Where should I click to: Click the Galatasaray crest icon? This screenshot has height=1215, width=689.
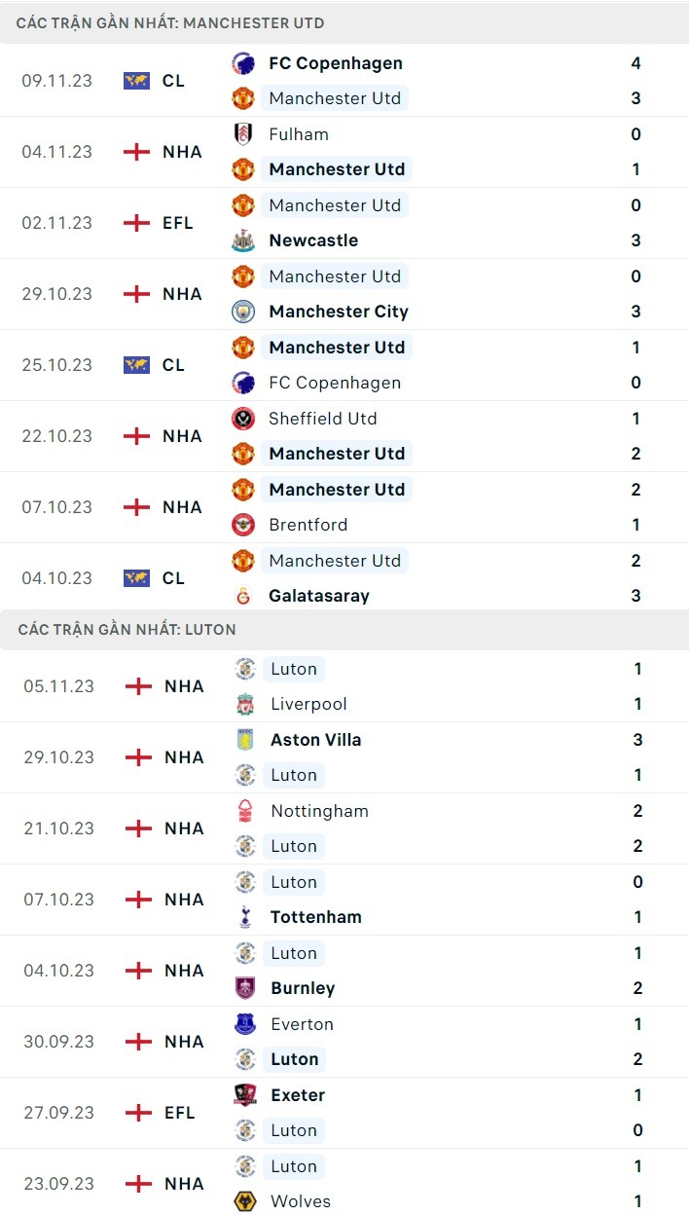[243, 596]
